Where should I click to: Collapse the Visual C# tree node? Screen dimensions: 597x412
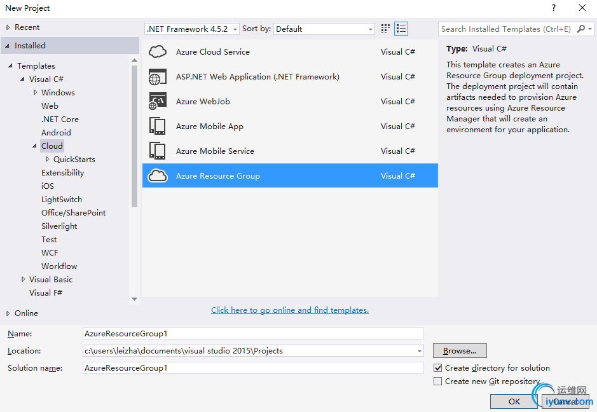22,79
